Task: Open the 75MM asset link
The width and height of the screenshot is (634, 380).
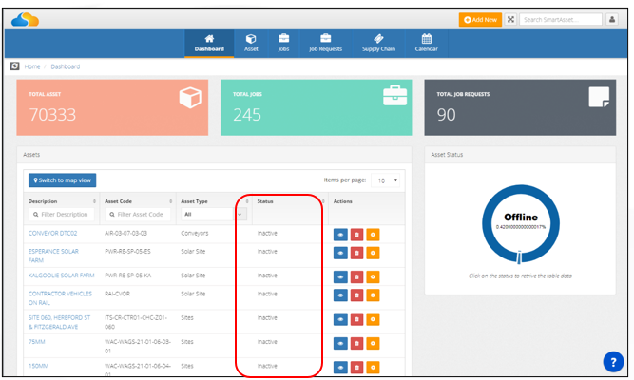Action: pos(36,342)
